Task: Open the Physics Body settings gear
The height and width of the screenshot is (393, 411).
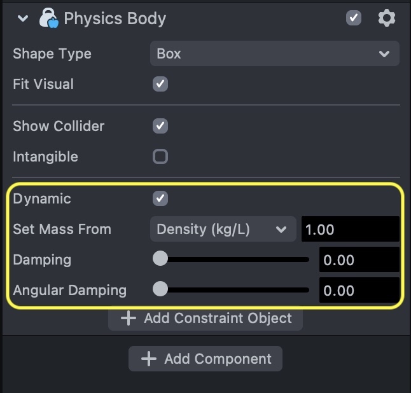Action: (386, 18)
